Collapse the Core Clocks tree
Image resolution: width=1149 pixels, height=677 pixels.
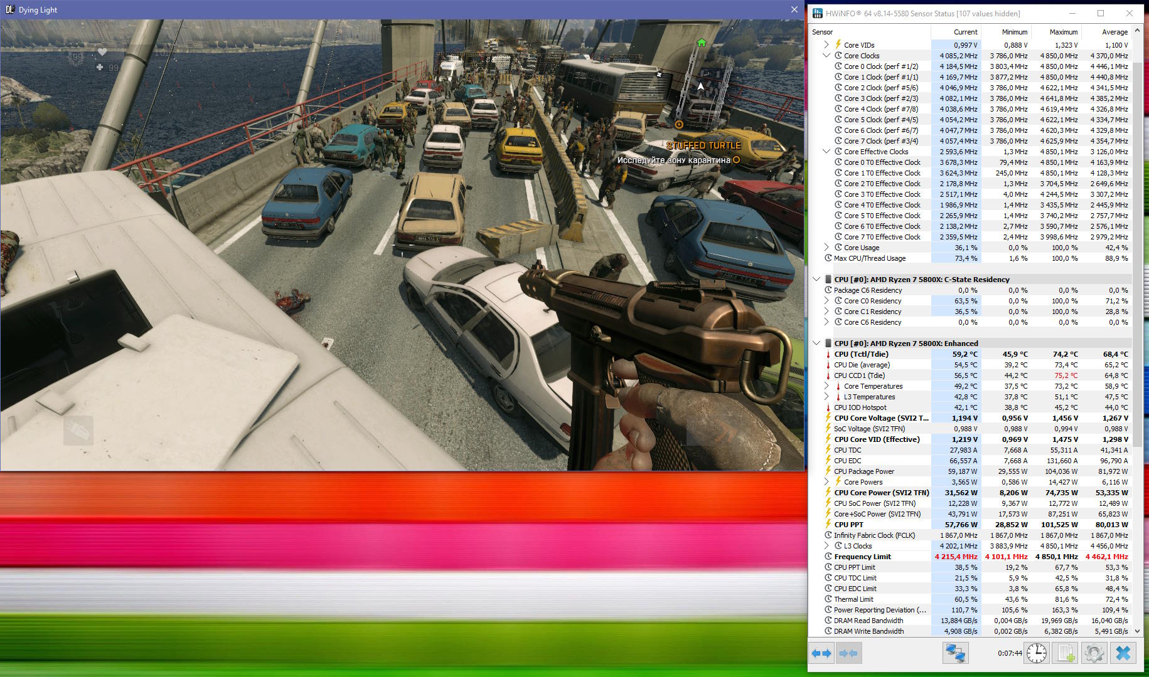[826, 56]
